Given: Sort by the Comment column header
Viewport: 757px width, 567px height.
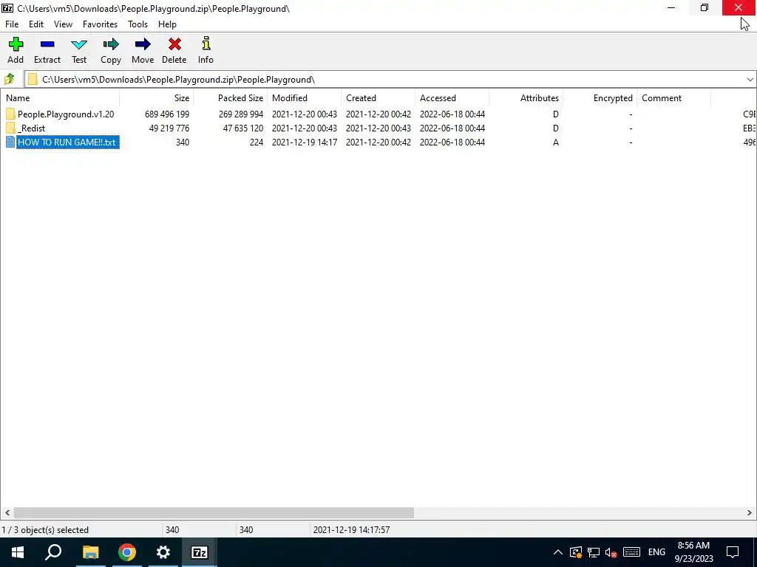Looking at the screenshot, I should coord(674,98).
